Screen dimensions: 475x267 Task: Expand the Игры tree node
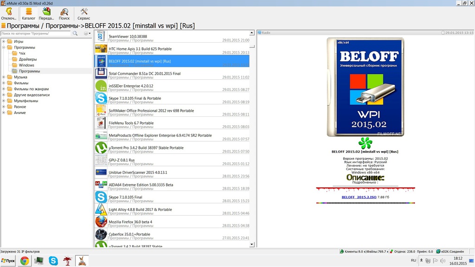point(4,41)
